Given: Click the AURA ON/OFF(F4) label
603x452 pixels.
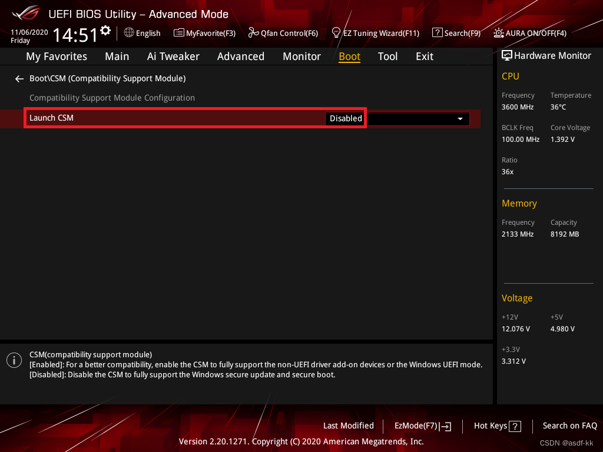Looking at the screenshot, I should (x=536, y=34).
